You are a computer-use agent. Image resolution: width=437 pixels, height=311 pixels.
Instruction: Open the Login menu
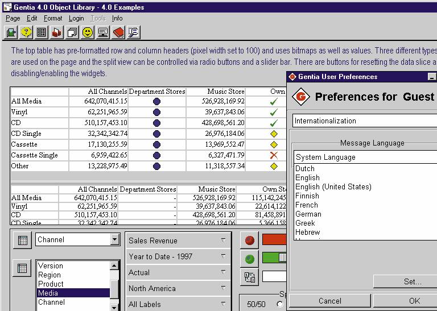(x=76, y=18)
